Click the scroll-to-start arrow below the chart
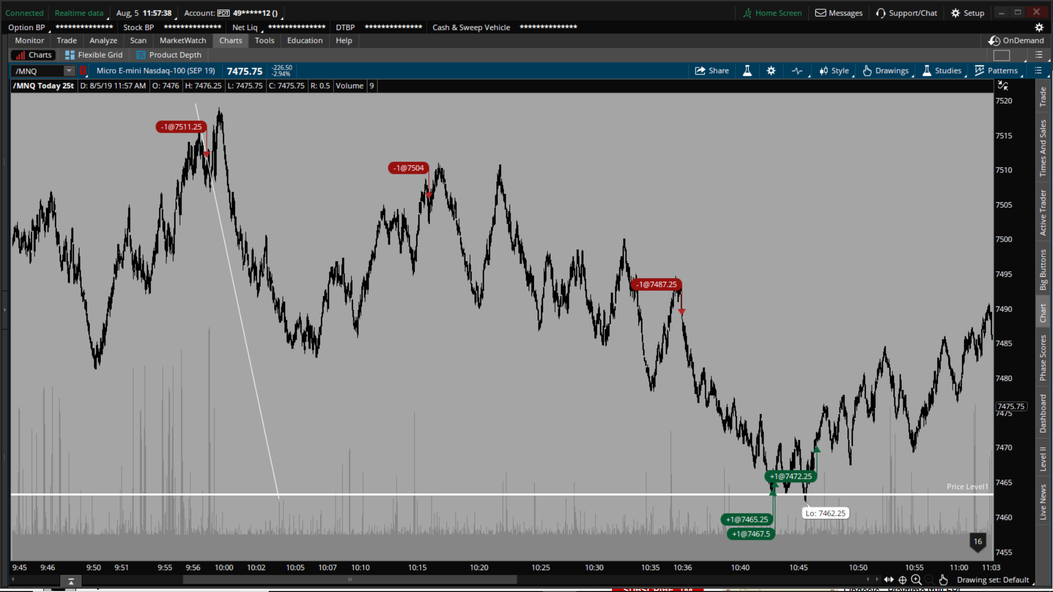 [71, 581]
